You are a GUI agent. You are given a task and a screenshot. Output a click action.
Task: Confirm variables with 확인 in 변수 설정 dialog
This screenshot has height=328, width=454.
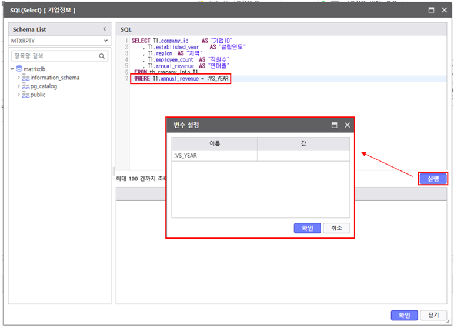[307, 228]
